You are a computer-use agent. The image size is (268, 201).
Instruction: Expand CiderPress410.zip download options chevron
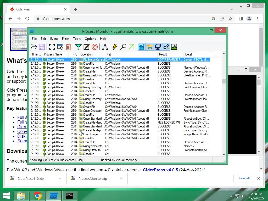pos(60,178)
